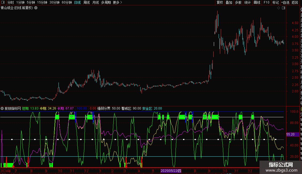Toggle the left sidebar panel icon
Screen dimensions: 302x174
coord(3,2)
